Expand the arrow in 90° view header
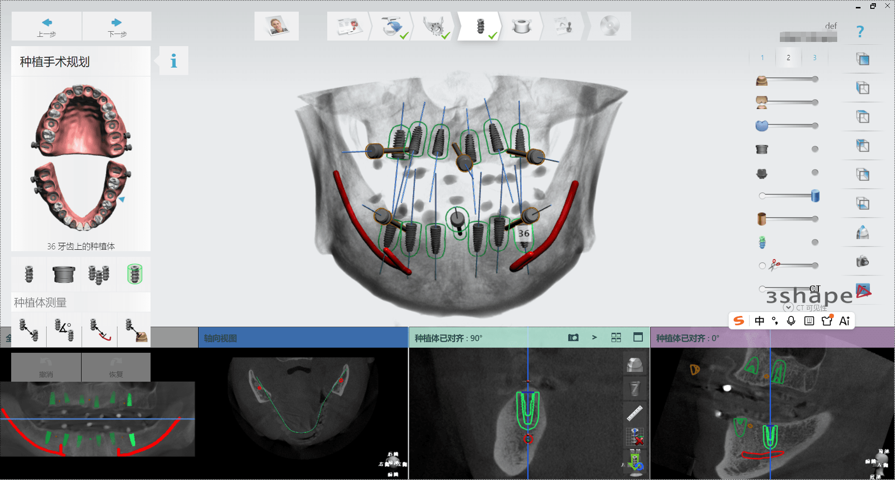Screen dimensions: 895x480 click(594, 337)
